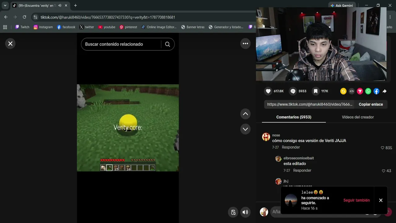Open the youtube bookmark

coord(107,27)
